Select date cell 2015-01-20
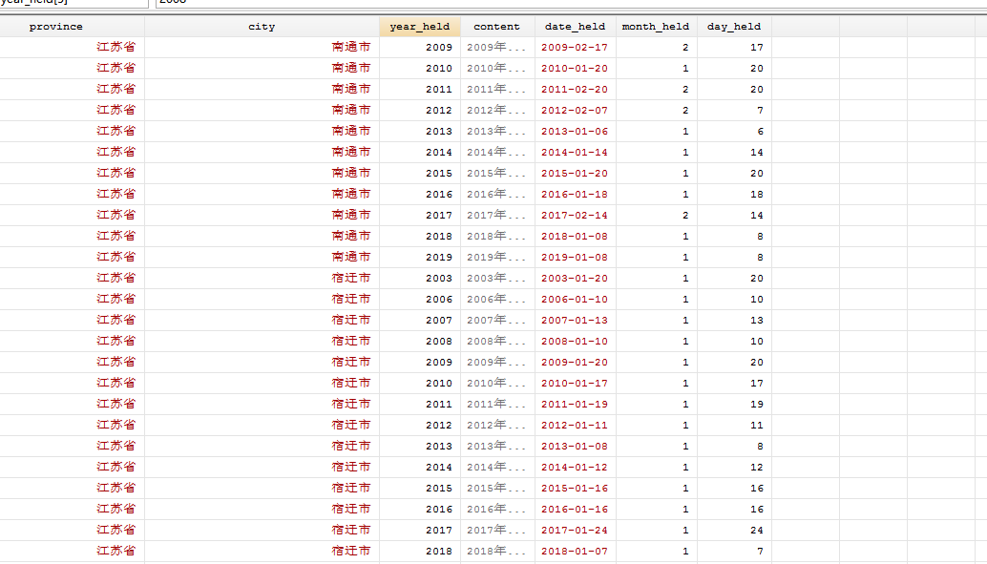Image resolution: width=987 pixels, height=564 pixels. point(575,173)
